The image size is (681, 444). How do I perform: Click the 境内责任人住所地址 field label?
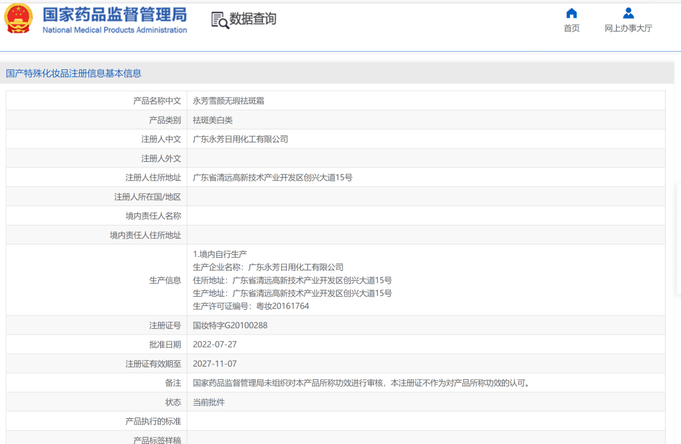tap(146, 235)
